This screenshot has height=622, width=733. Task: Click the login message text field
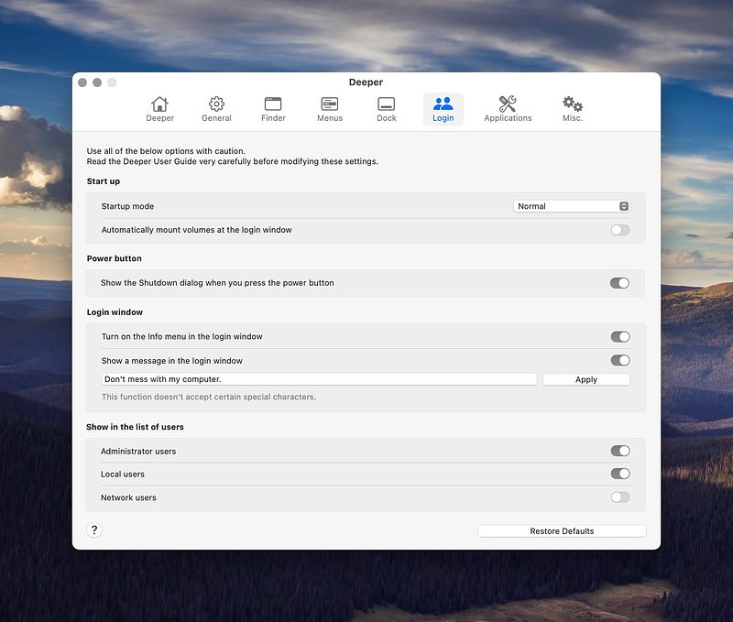click(319, 379)
